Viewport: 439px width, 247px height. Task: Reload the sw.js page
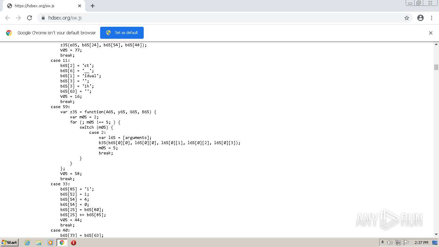[29, 18]
